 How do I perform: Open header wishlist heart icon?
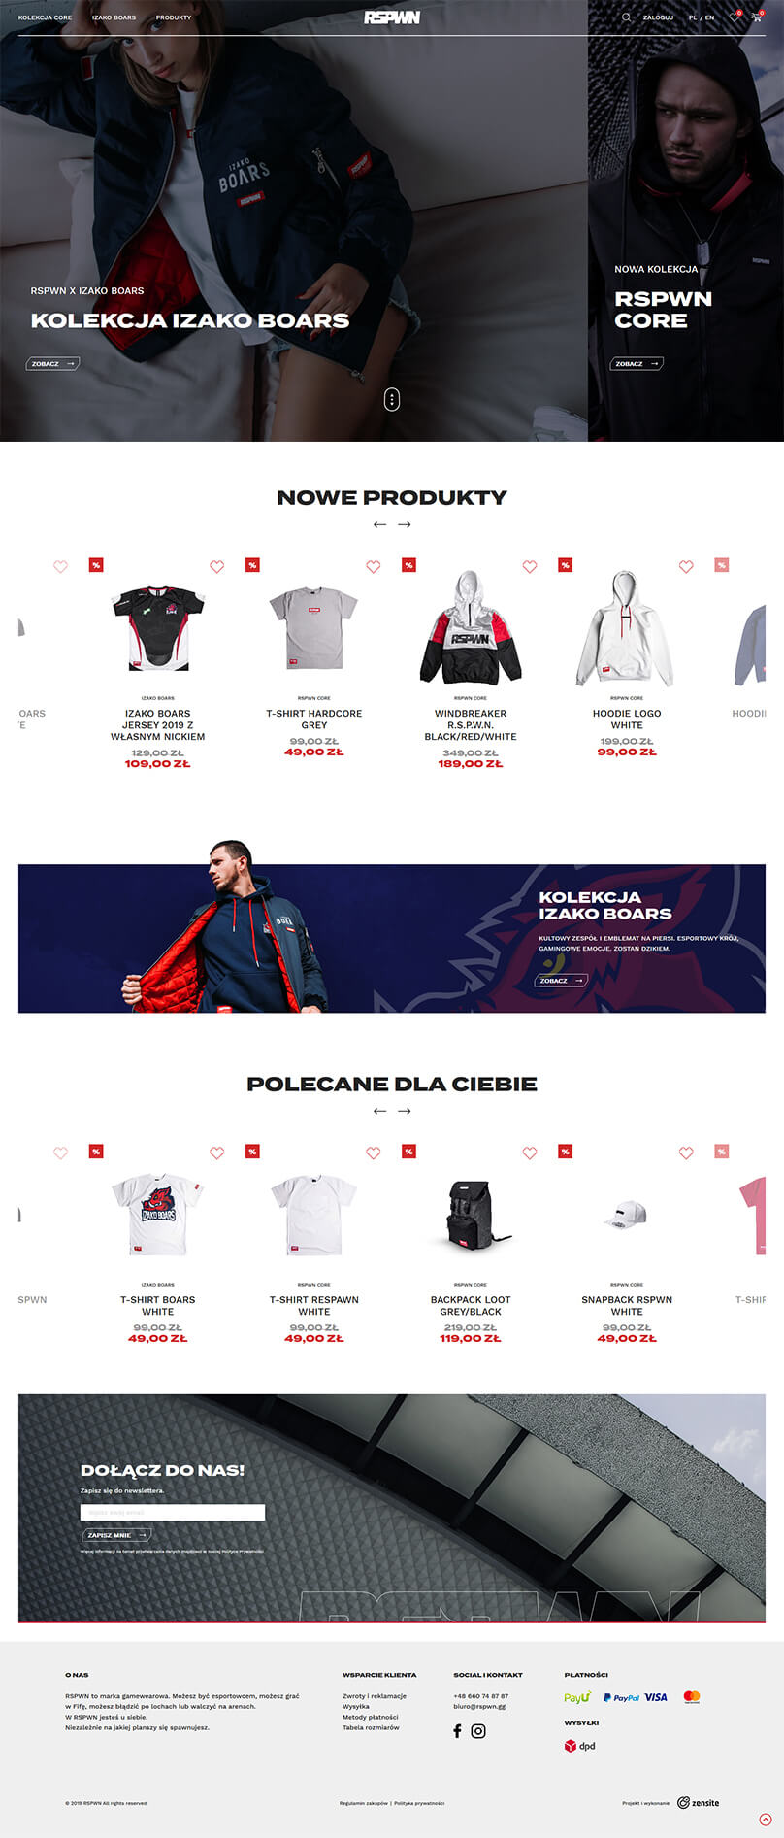[x=735, y=17]
